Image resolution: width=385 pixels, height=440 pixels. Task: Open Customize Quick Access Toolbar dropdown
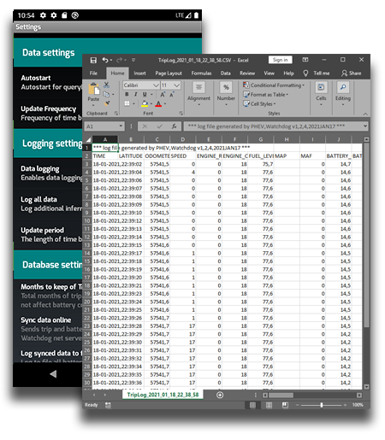(x=133, y=60)
